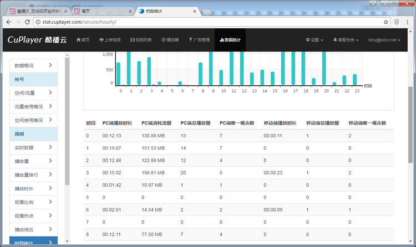Open 实时数据 in the sidebar
The width and height of the screenshot is (416, 247).
pos(34,147)
